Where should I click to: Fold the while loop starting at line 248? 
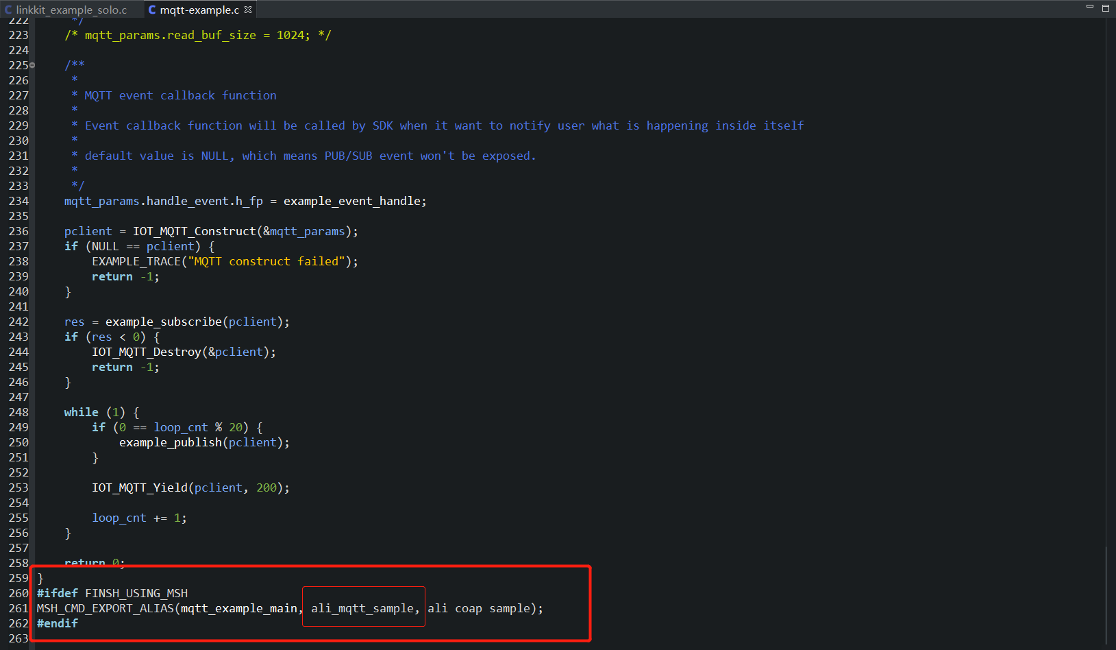32,412
